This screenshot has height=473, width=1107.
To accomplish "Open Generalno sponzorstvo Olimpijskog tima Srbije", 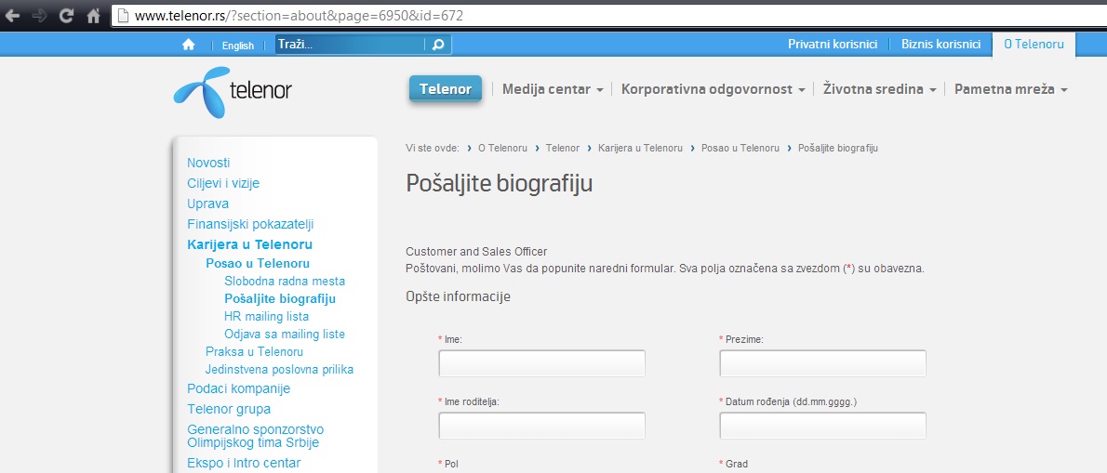I will 255,436.
